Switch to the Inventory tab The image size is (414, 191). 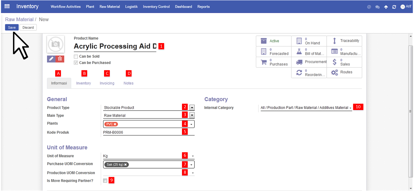83,83
